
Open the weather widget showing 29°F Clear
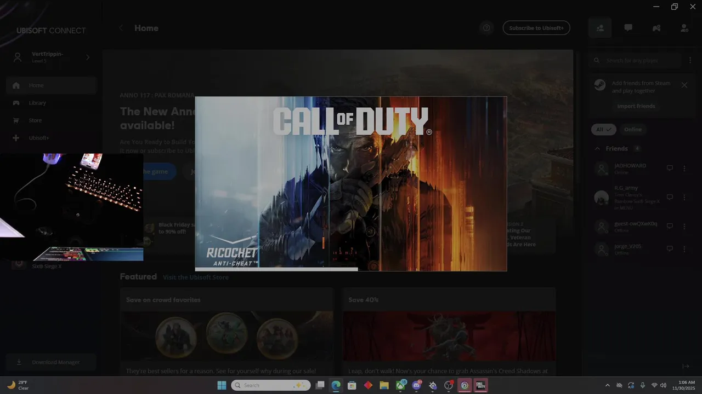click(18, 385)
